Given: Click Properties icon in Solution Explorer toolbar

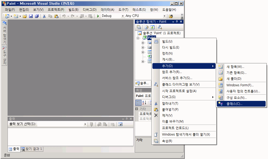Looking at the screenshot, I should click(x=139, y=27).
